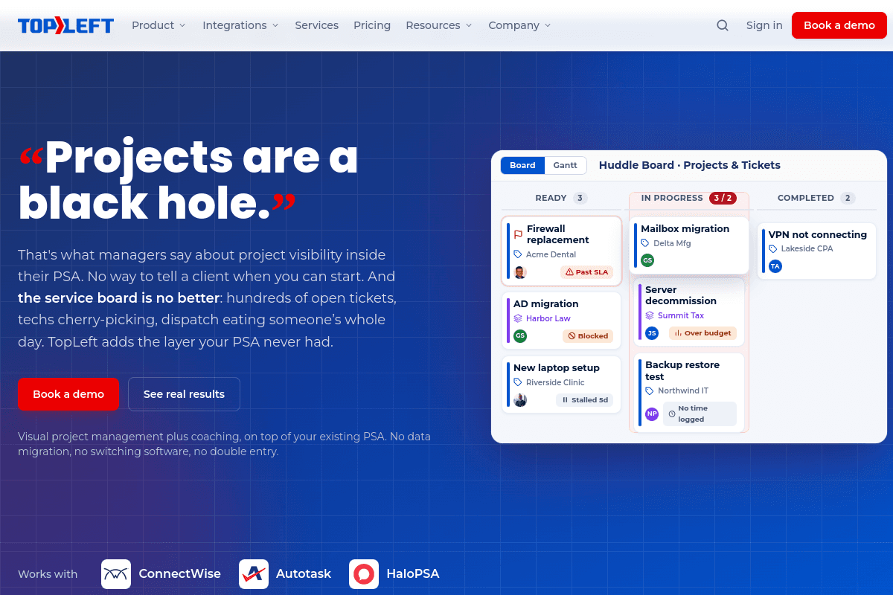The image size is (893, 595).
Task: Click the tag icon beside Acme Dental
Action: pyautogui.click(x=518, y=254)
